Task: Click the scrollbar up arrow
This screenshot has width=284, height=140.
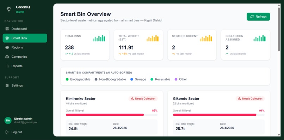Action: click(x=279, y=5)
